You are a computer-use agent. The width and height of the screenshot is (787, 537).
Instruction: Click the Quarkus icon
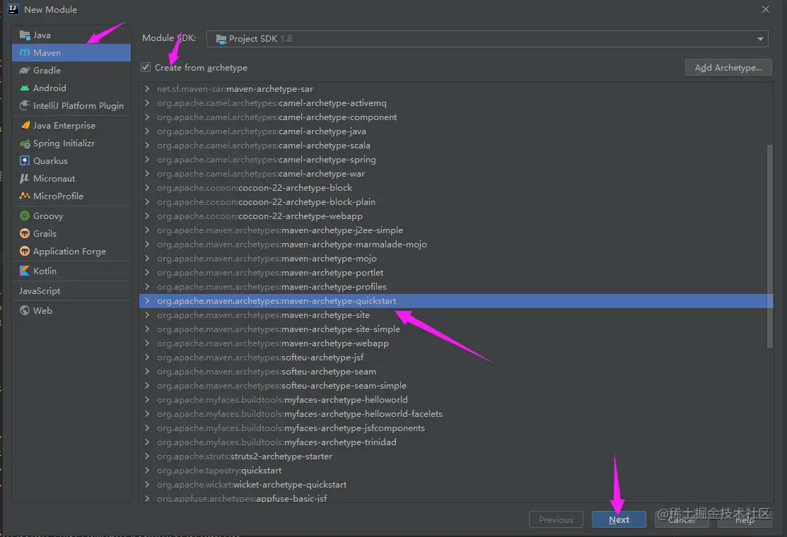[x=25, y=160]
